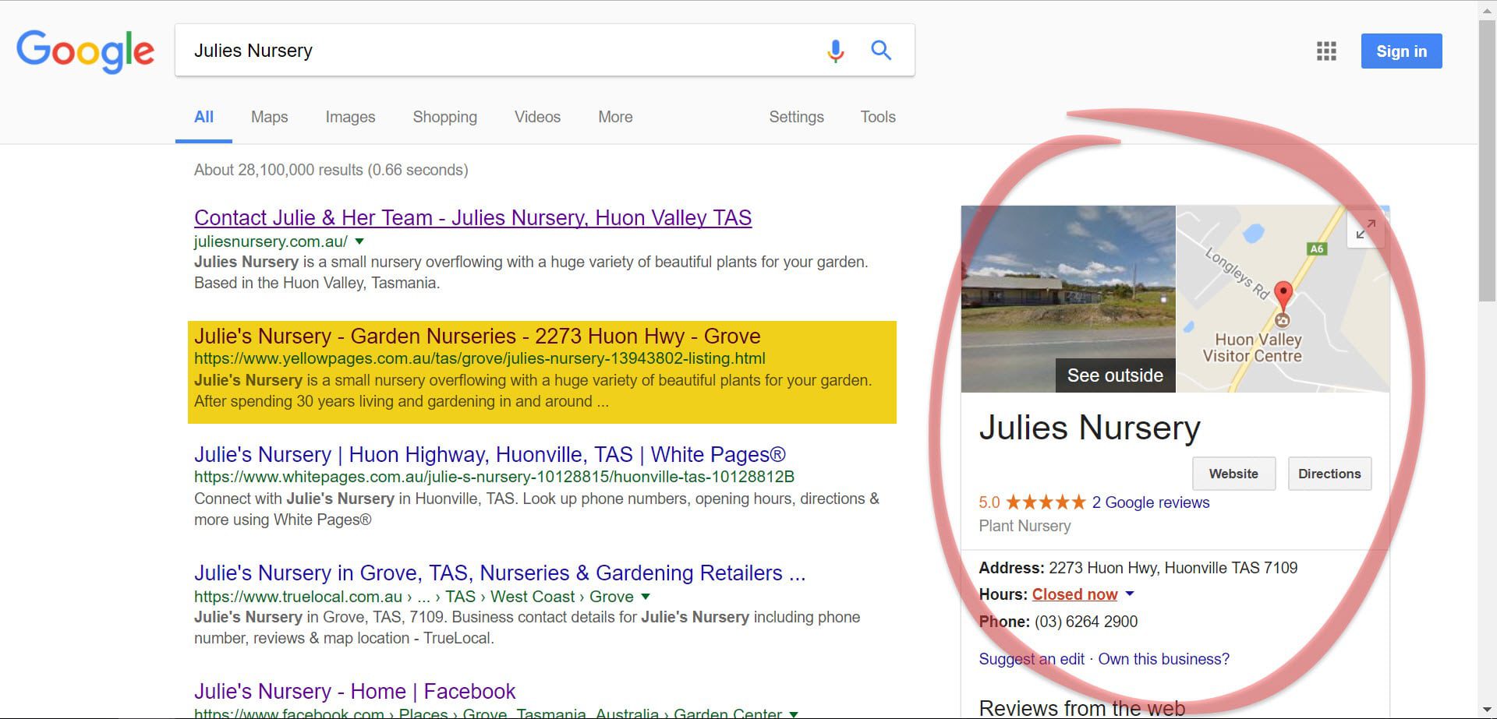The height and width of the screenshot is (719, 1497).
Task: Click the whitepages.com.au URL
Action: click(x=494, y=477)
